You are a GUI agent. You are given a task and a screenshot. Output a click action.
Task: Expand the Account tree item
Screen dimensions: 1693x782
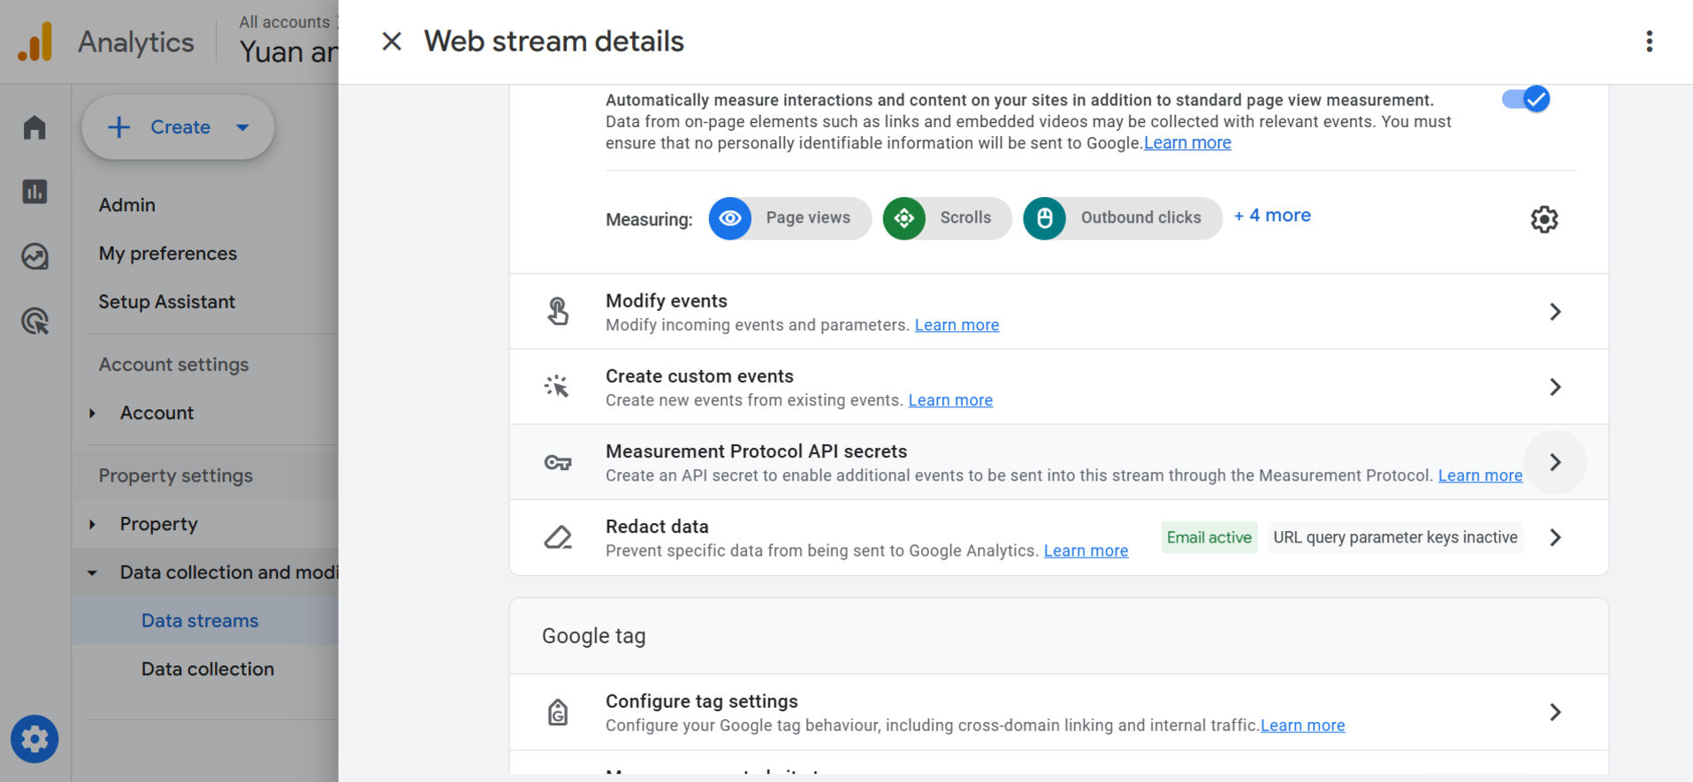93,414
